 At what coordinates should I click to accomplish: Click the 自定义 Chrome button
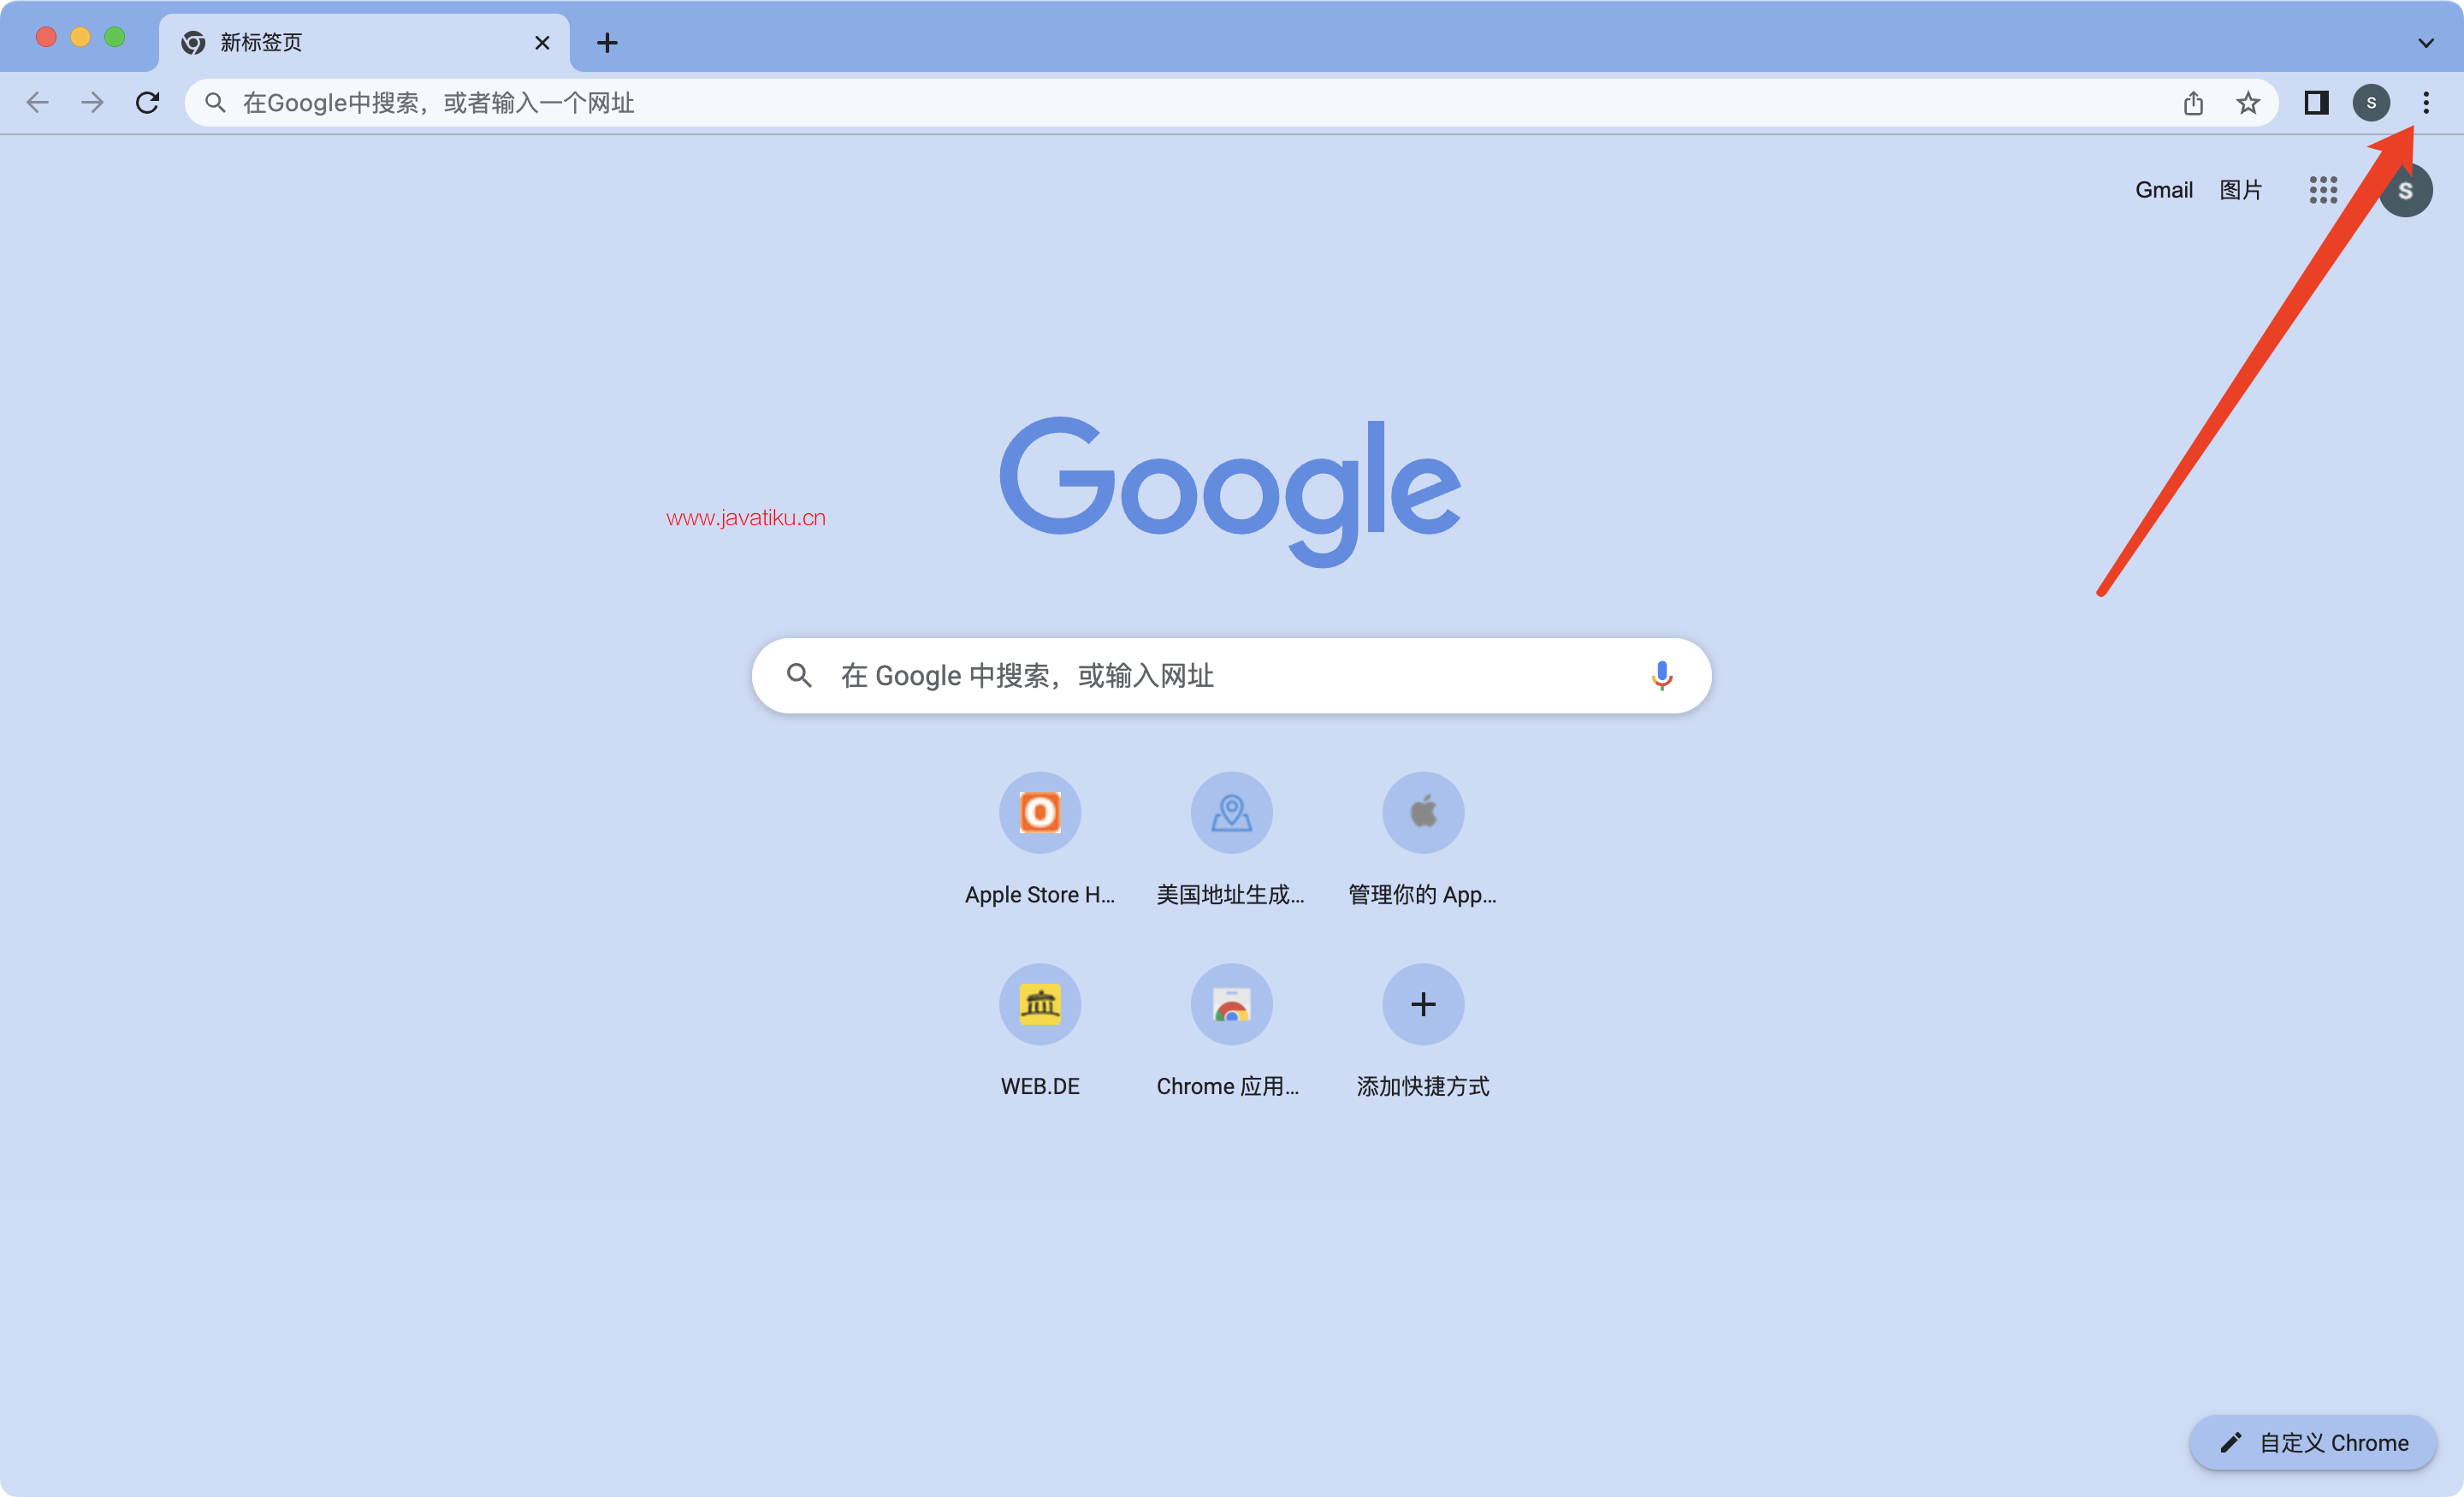coord(2312,1442)
